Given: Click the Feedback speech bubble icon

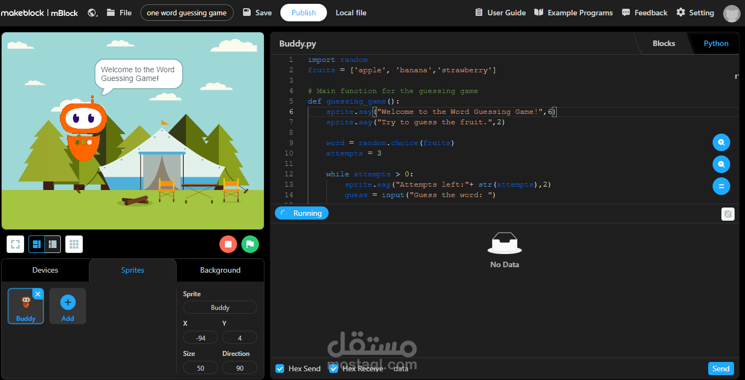Looking at the screenshot, I should click(x=626, y=13).
